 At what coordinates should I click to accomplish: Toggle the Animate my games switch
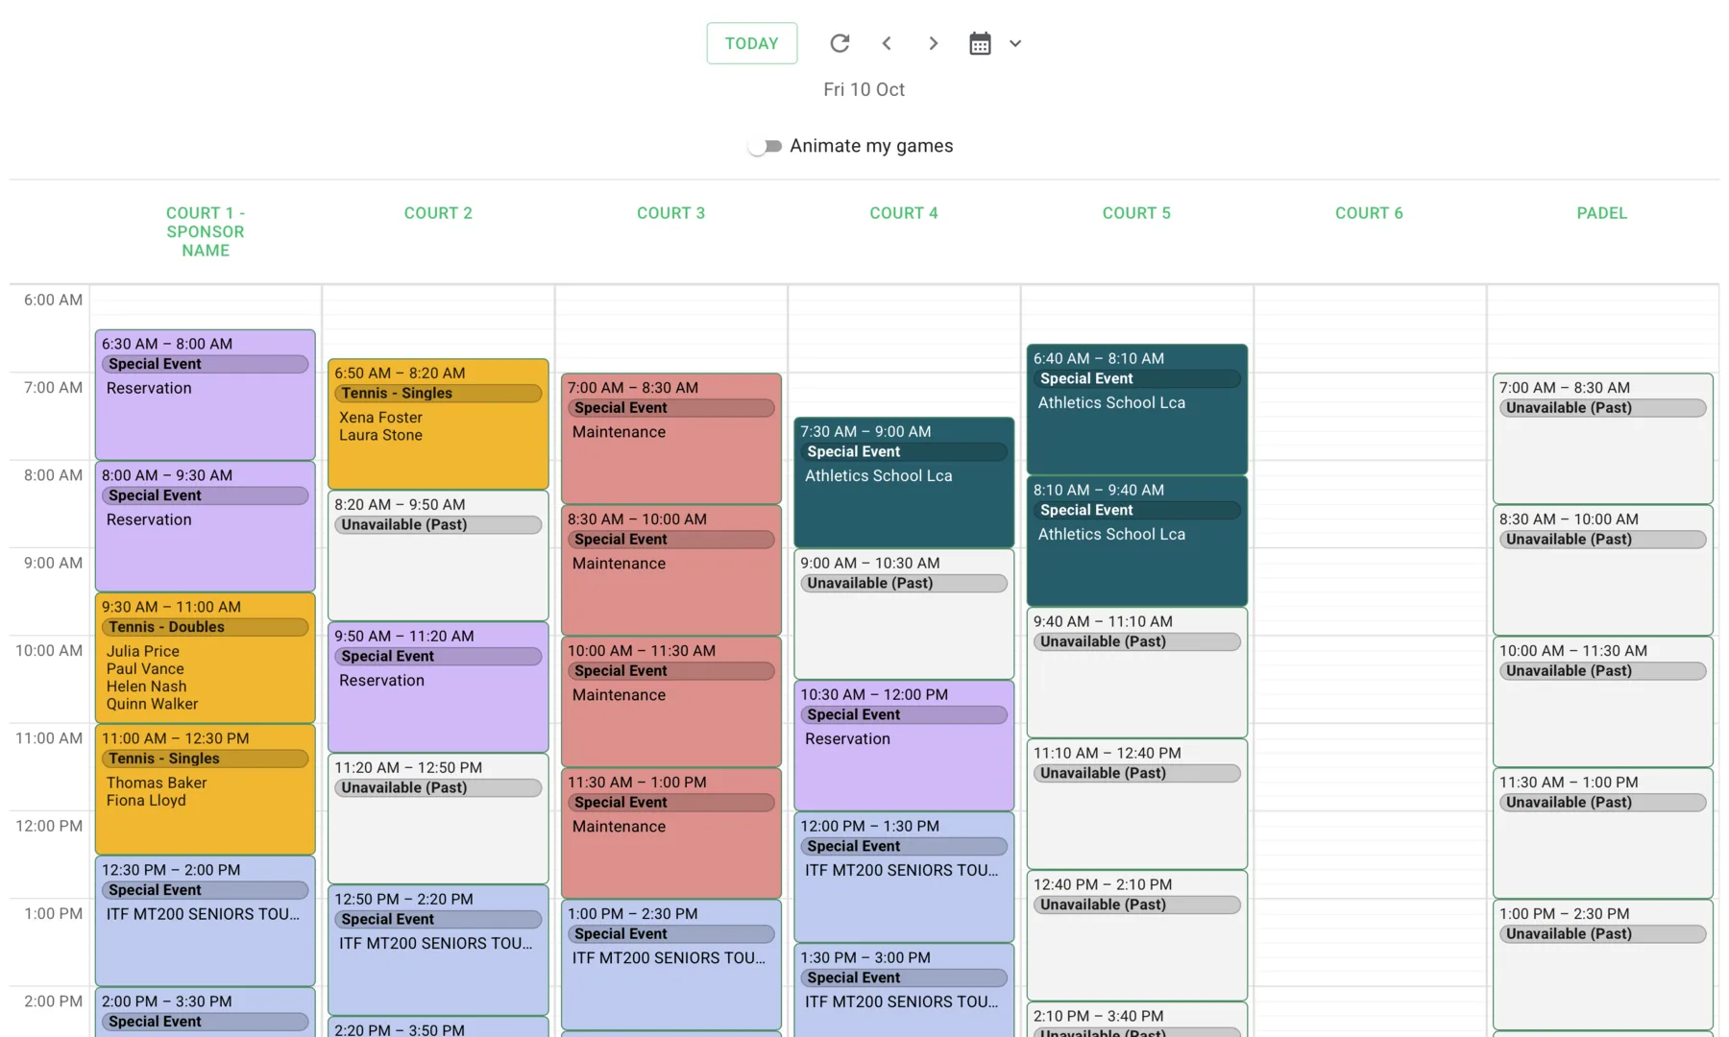pyautogui.click(x=766, y=146)
